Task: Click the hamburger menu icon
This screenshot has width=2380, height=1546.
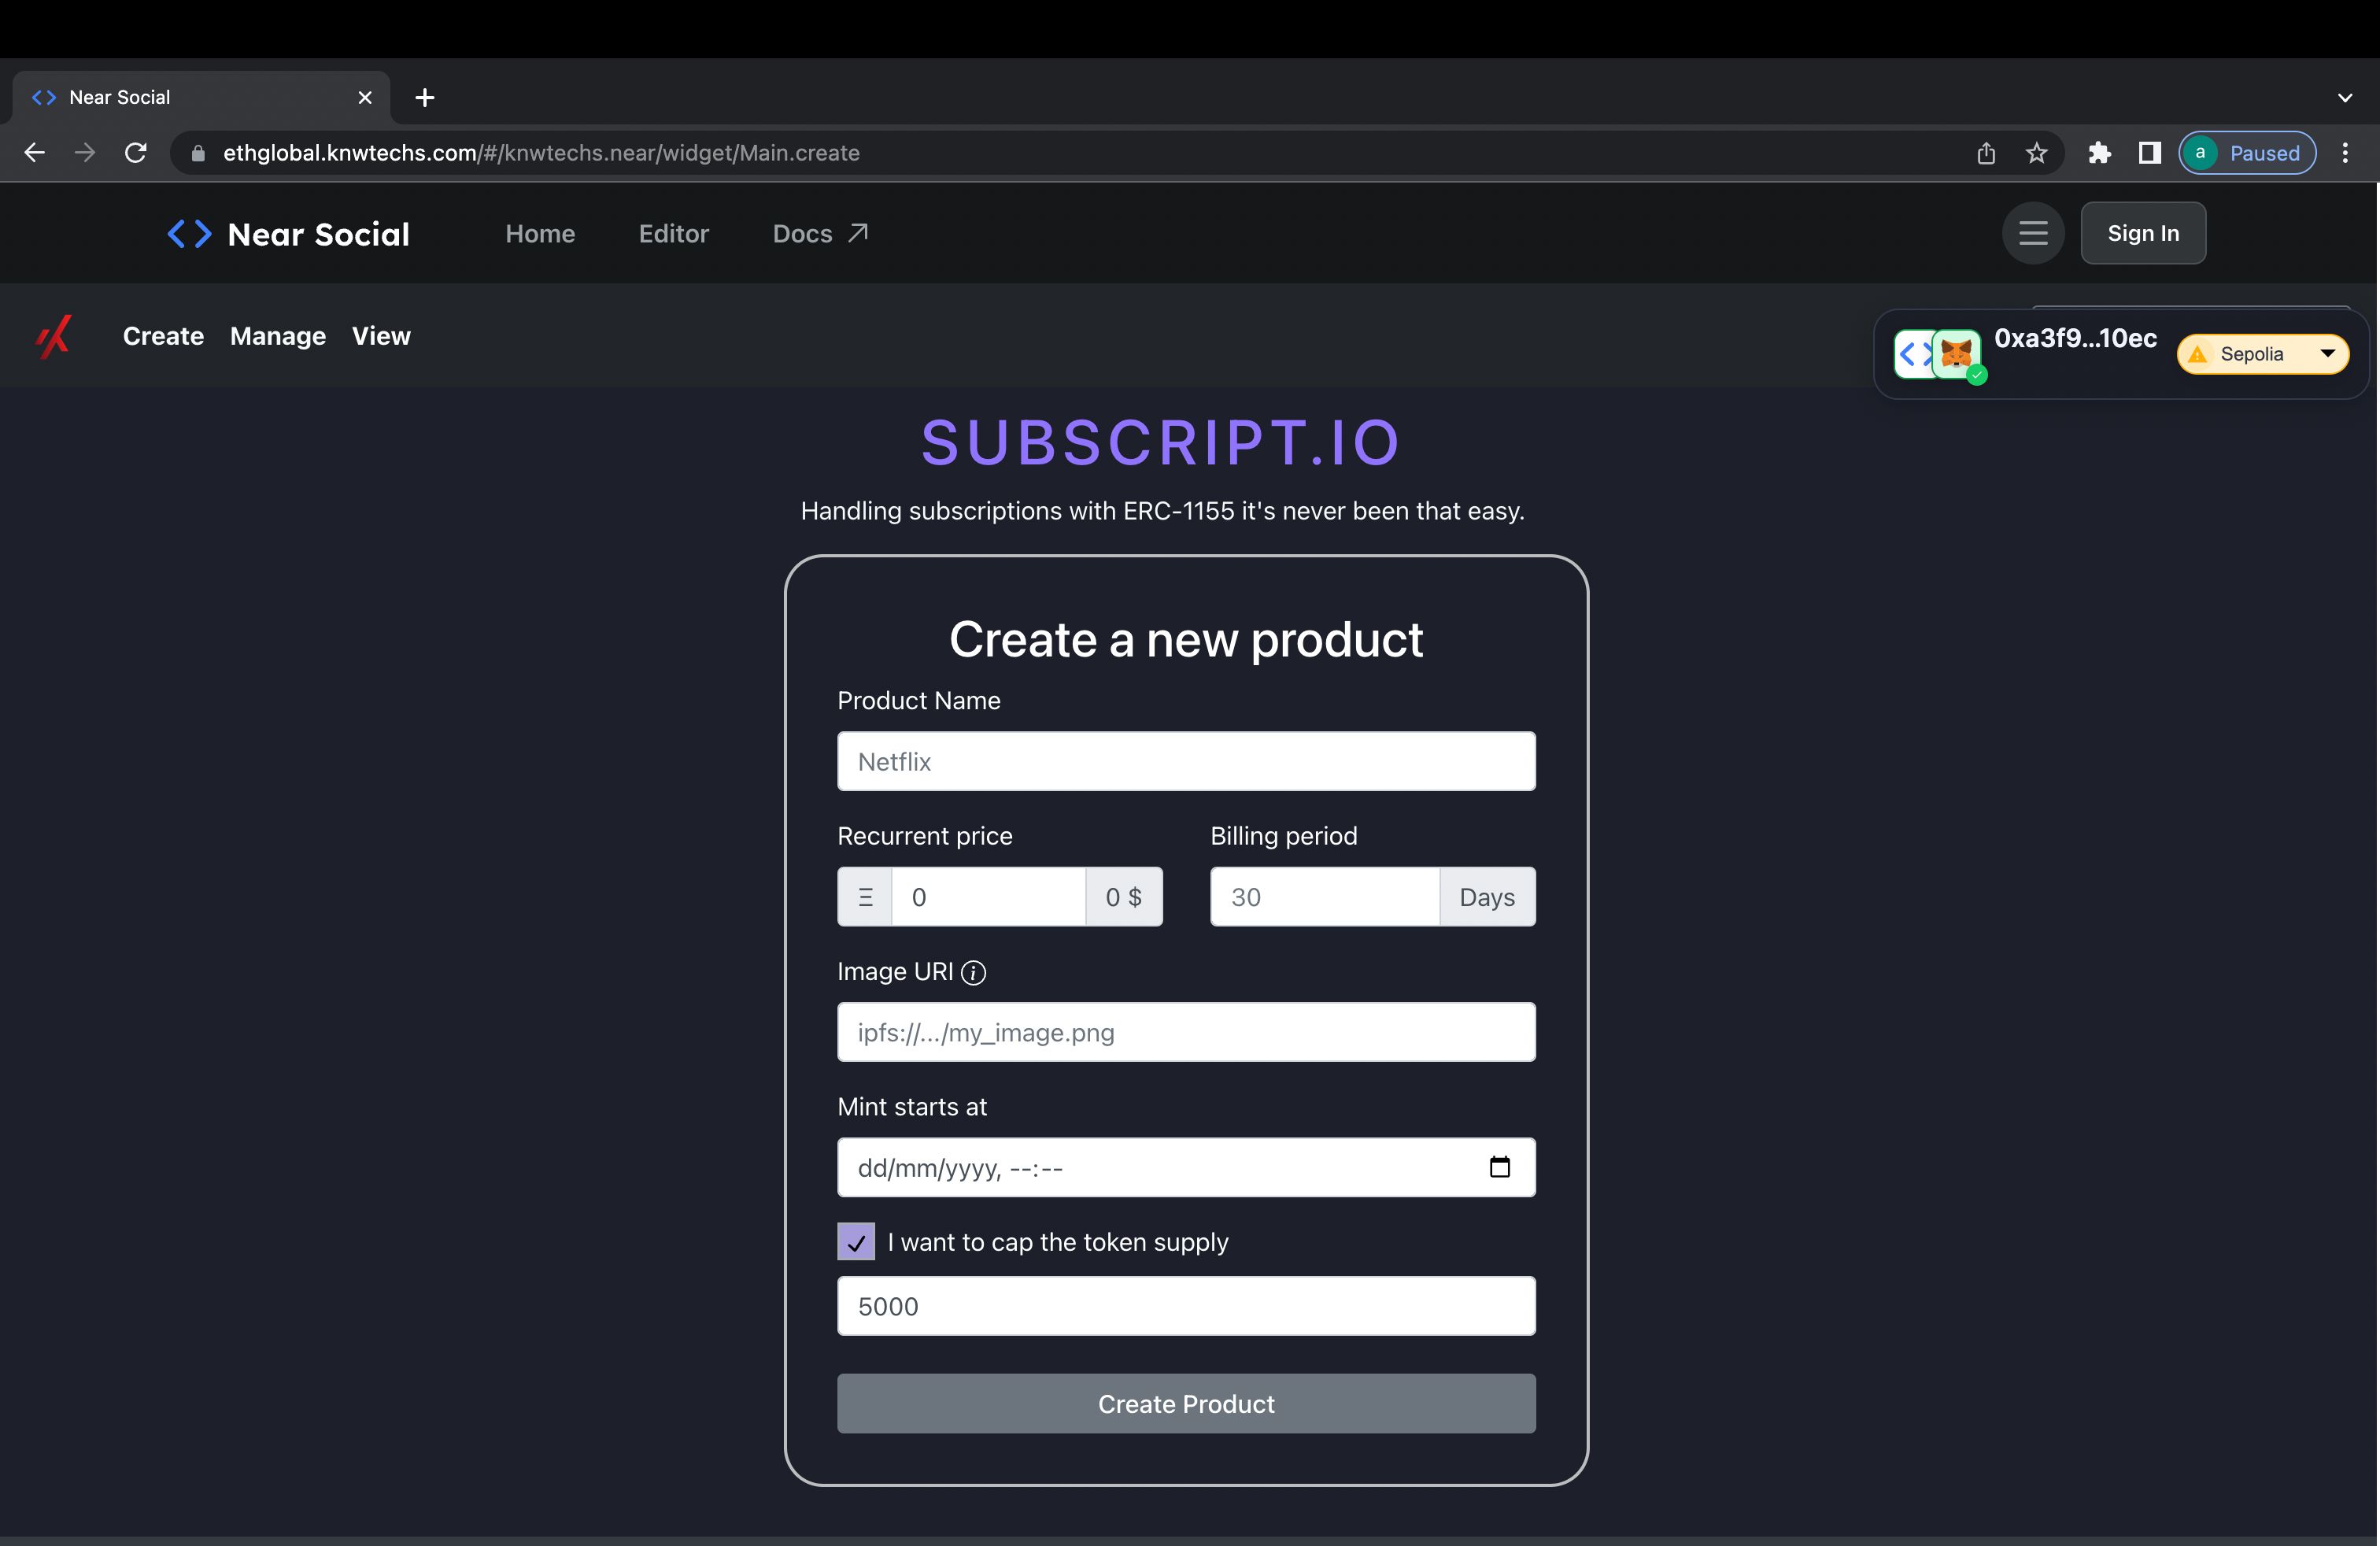Action: (2033, 232)
